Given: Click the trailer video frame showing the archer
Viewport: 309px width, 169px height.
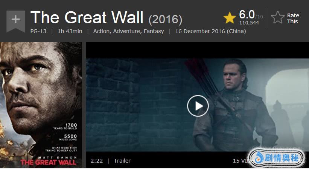Looking at the screenshot, I should tap(197, 105).
